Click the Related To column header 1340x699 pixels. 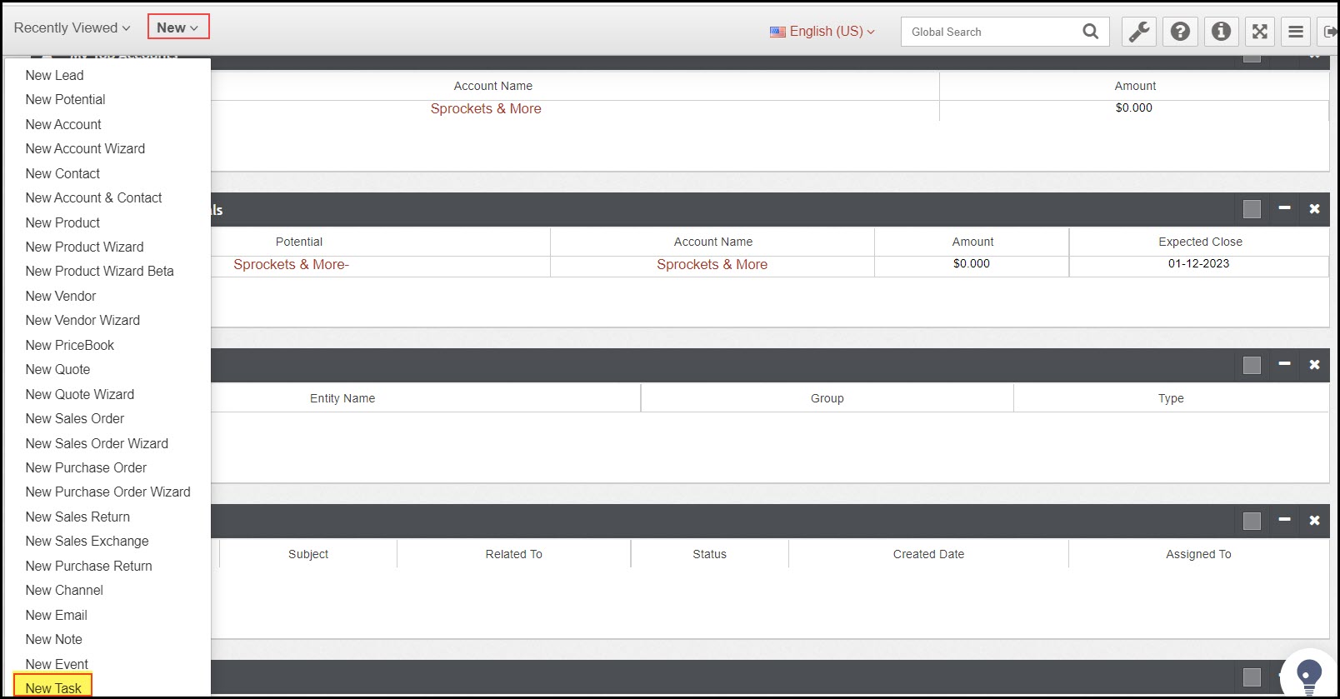coord(513,554)
